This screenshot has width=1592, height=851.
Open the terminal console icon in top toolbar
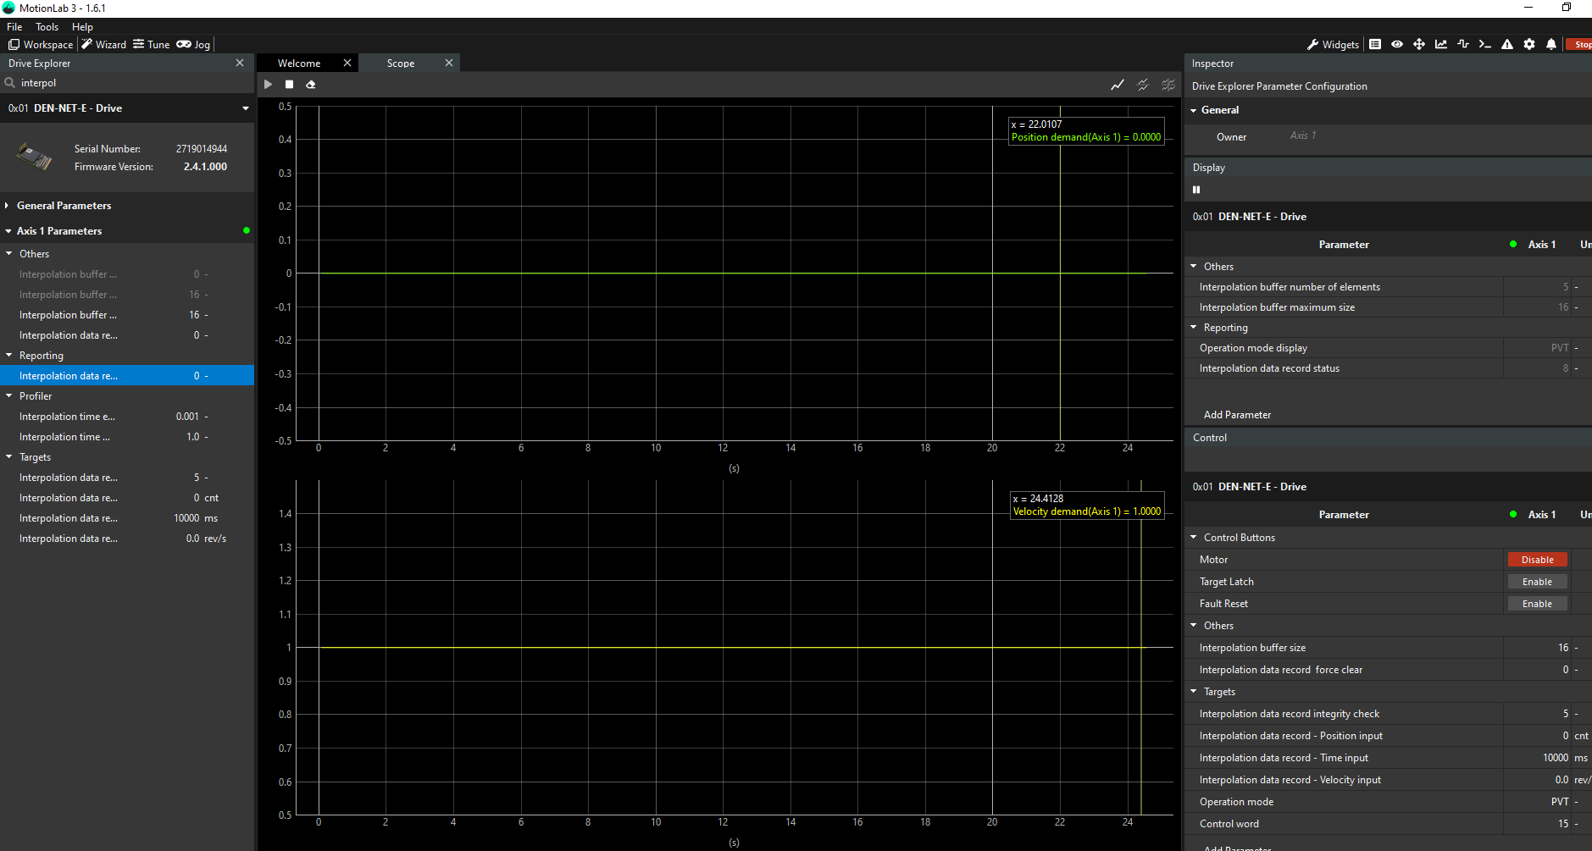click(1484, 45)
